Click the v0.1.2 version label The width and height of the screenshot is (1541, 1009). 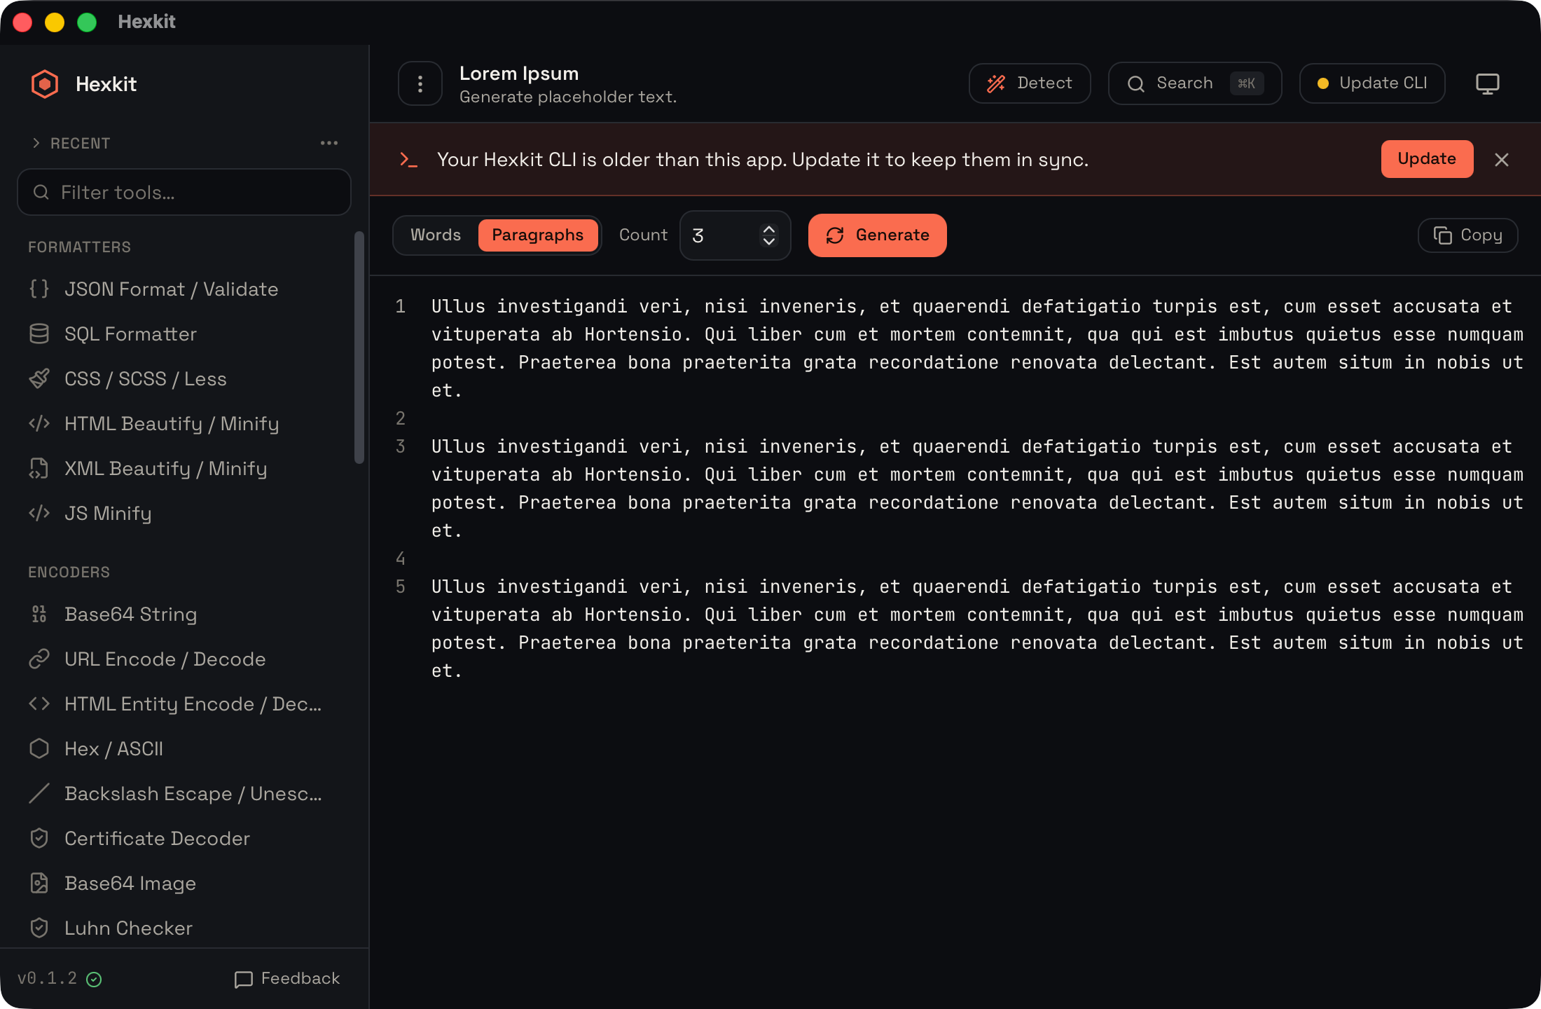(48, 979)
